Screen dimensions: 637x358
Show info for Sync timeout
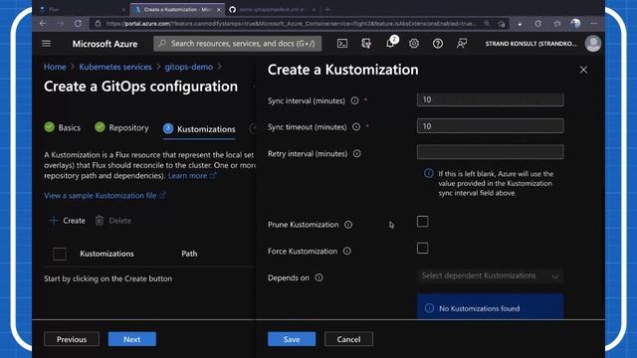point(356,127)
